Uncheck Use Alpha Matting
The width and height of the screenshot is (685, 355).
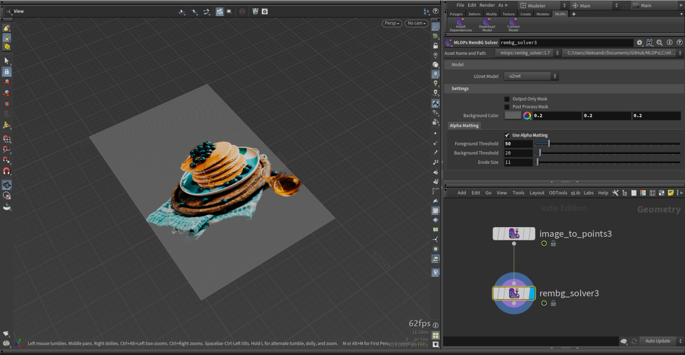tap(507, 135)
